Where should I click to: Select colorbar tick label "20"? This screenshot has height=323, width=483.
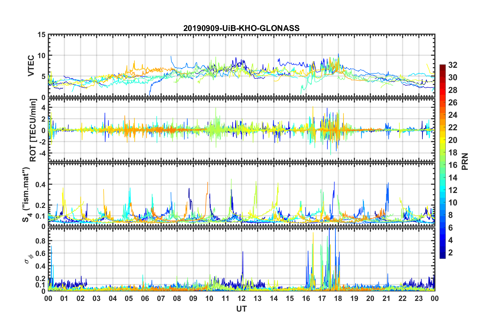click(453, 140)
